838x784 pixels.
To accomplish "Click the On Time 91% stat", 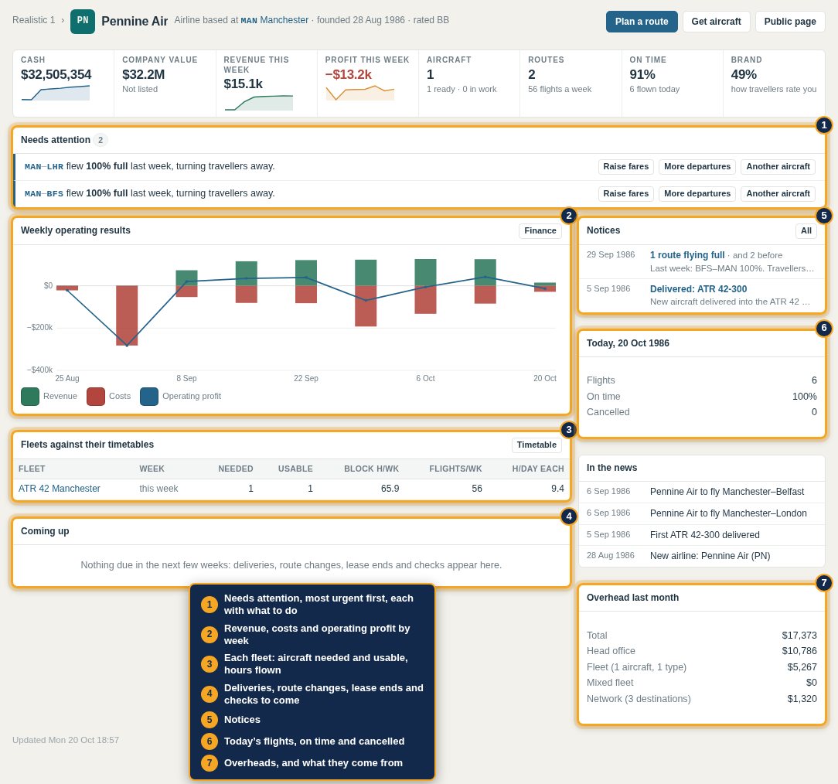I will point(672,84).
